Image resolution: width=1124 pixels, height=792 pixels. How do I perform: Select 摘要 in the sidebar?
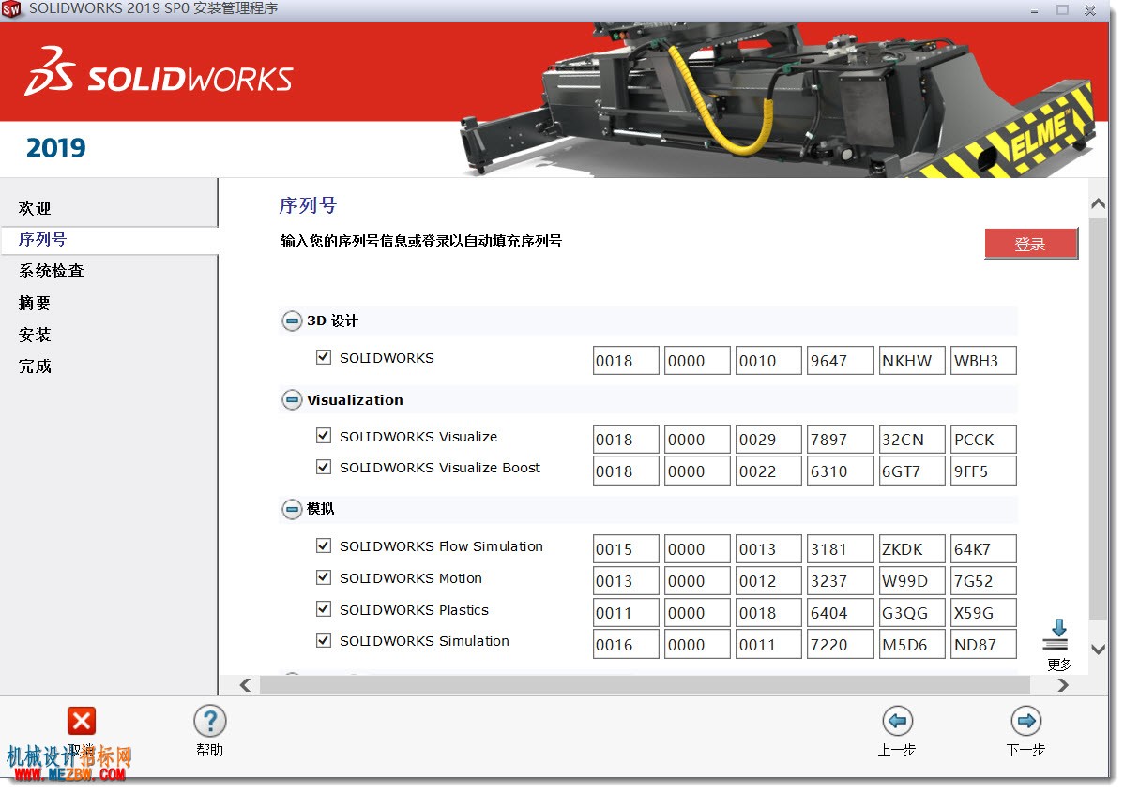[35, 303]
